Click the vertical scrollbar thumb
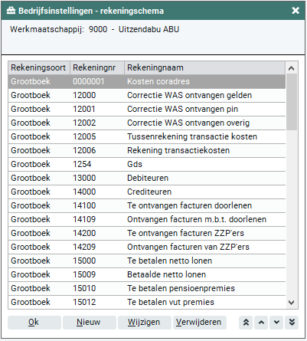 (292, 102)
